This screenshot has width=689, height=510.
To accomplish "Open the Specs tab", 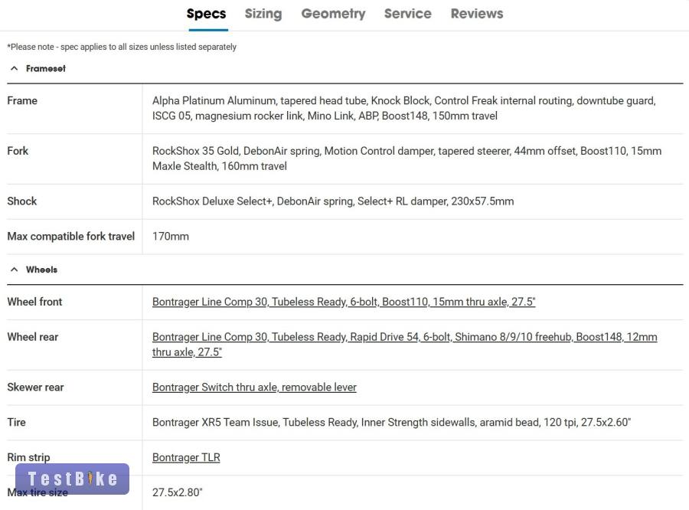I will pos(206,14).
